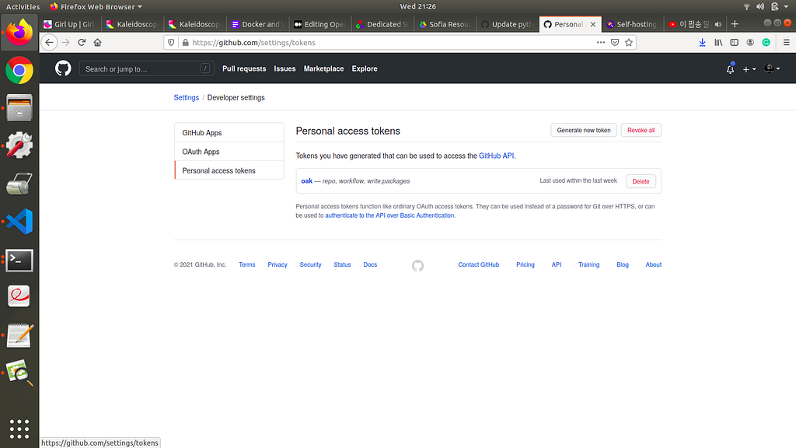Open Firefox downloads arrow
The width and height of the screenshot is (796, 448).
(702, 43)
